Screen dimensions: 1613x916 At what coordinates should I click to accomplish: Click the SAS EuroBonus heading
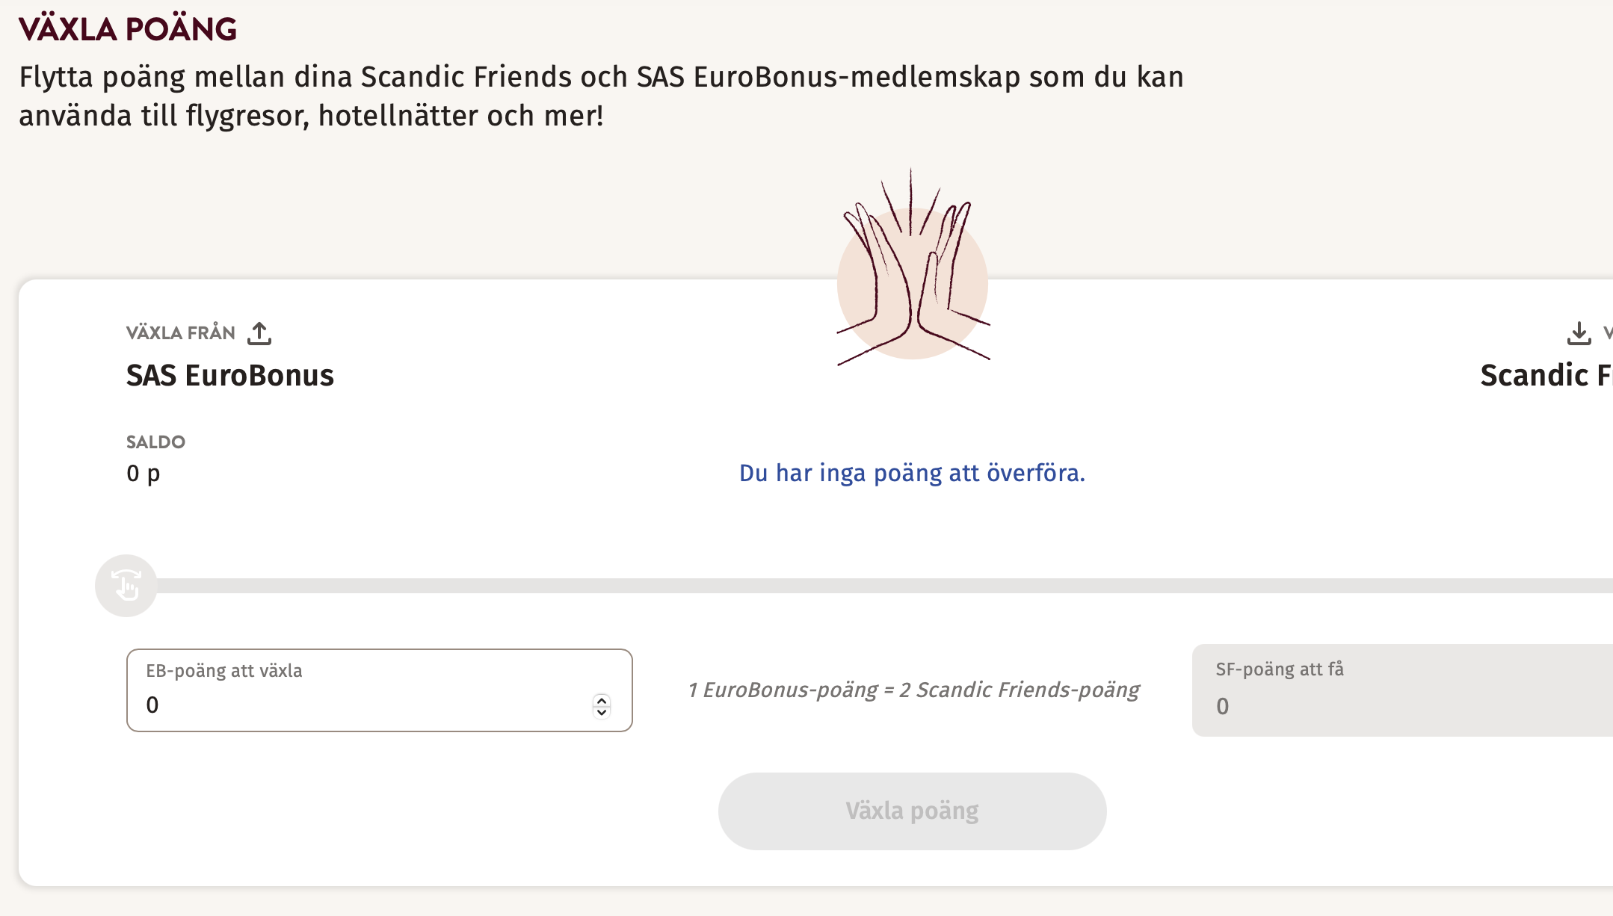click(229, 375)
